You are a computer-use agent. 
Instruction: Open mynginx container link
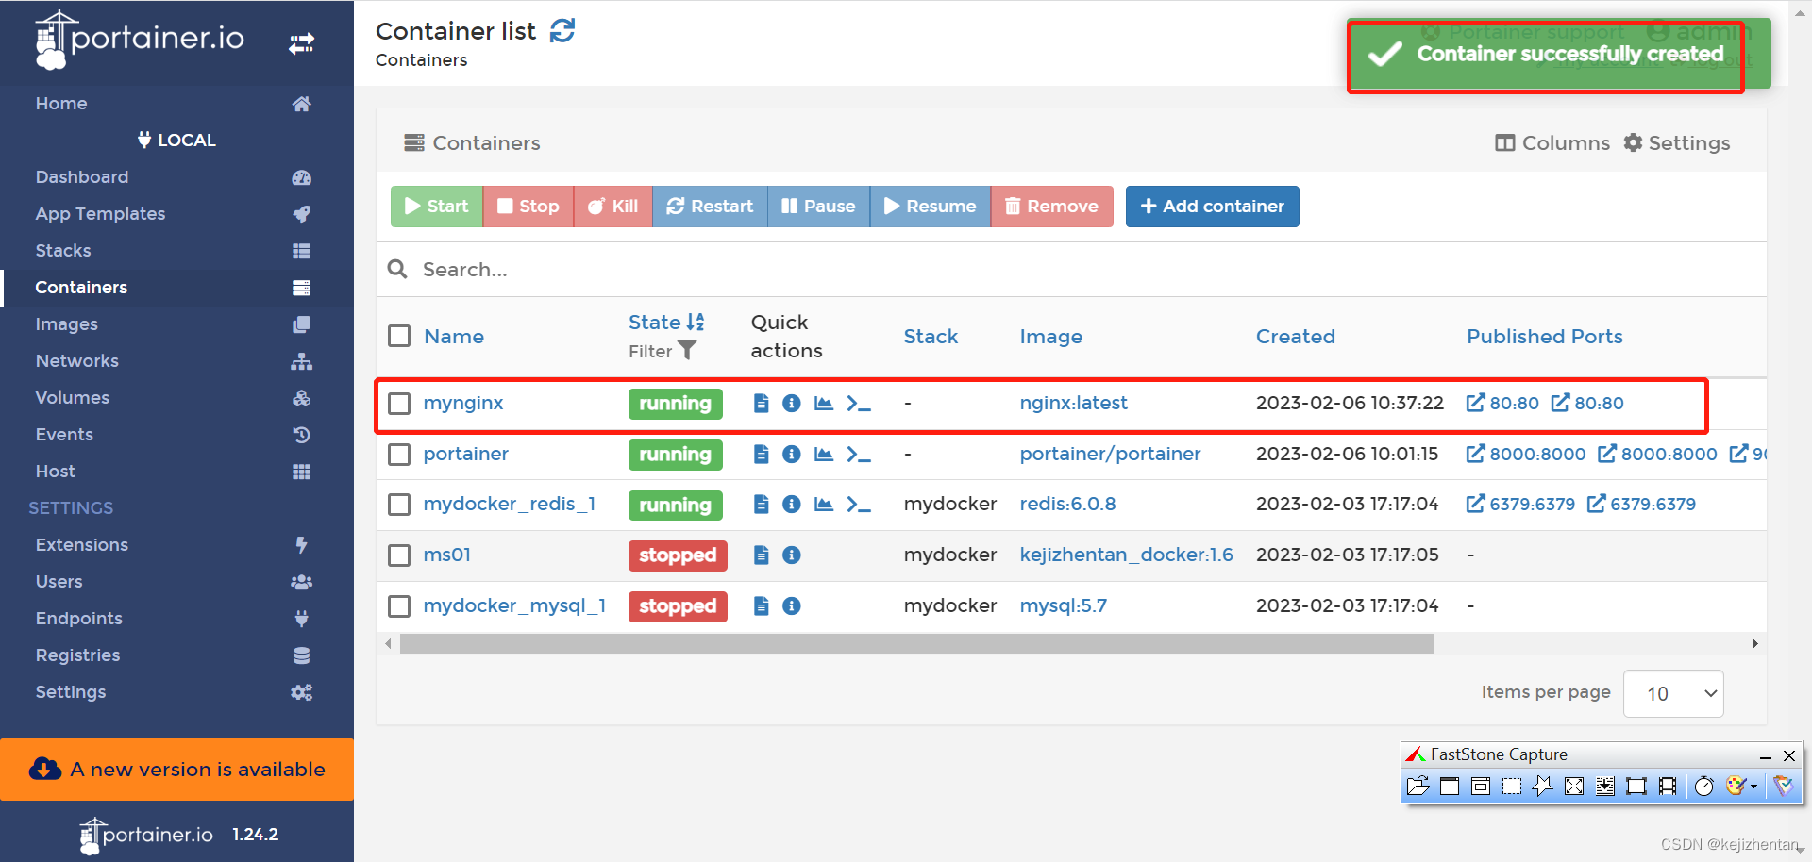463,404
